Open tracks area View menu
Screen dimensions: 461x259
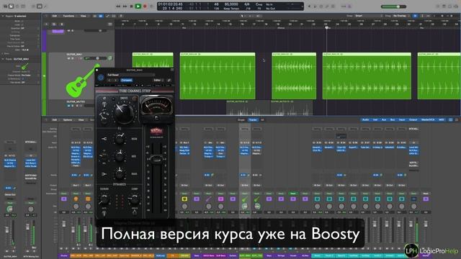[x=84, y=16]
